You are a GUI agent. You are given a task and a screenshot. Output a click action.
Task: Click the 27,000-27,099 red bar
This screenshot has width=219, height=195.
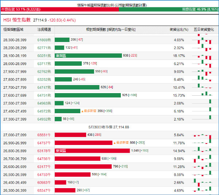tap(70, 135)
